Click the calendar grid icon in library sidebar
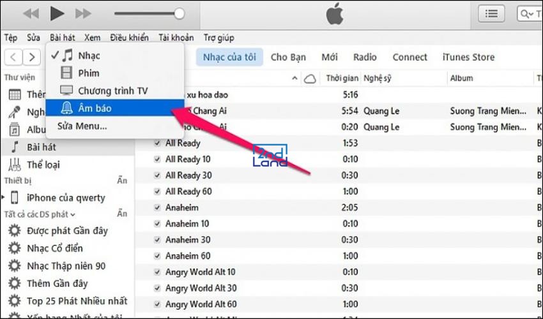 coord(15,94)
